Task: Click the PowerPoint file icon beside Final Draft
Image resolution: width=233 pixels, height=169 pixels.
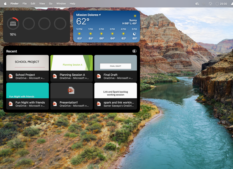Action: point(99,76)
